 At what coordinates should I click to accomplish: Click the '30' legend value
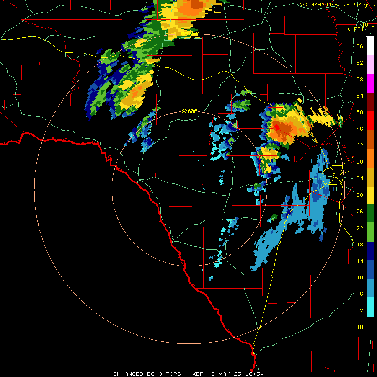[x=360, y=195]
